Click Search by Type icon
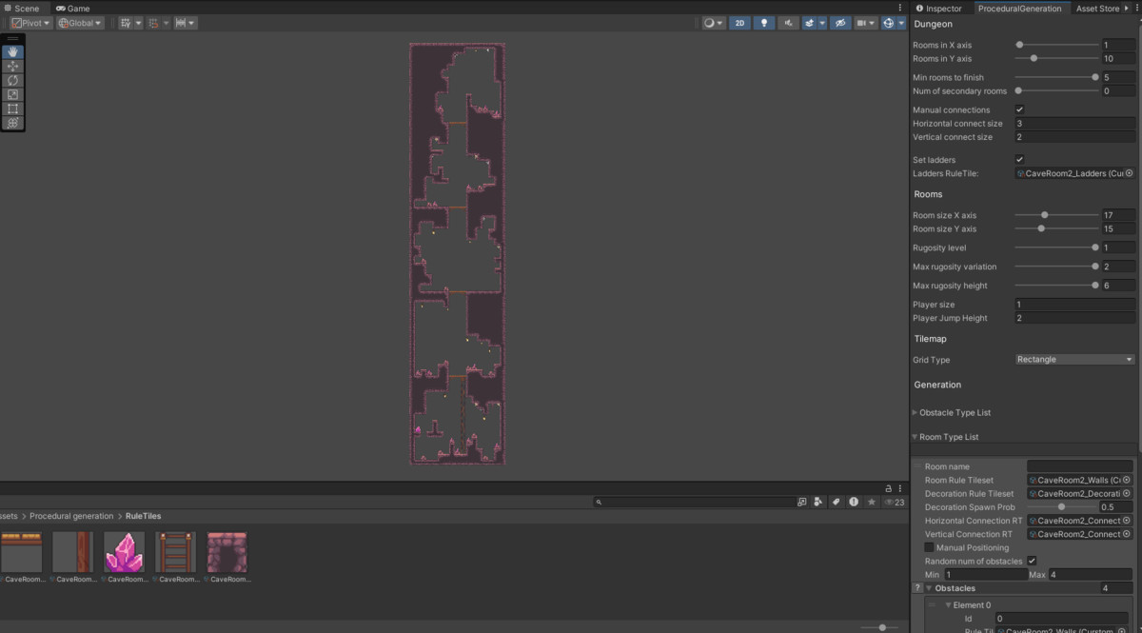 818,502
